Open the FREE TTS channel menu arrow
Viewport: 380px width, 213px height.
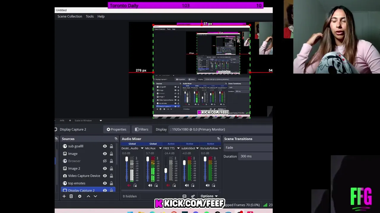178,148
